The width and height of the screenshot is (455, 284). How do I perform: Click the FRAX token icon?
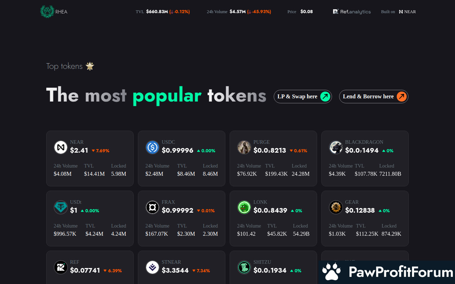click(x=152, y=207)
